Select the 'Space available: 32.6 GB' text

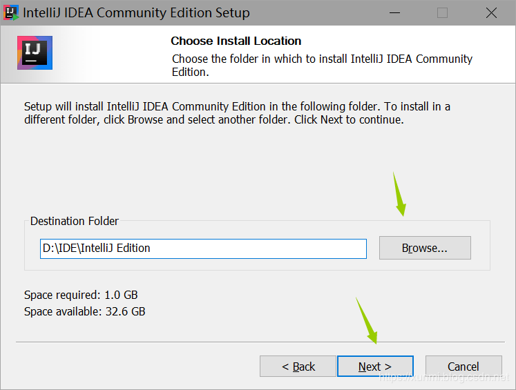(x=84, y=311)
